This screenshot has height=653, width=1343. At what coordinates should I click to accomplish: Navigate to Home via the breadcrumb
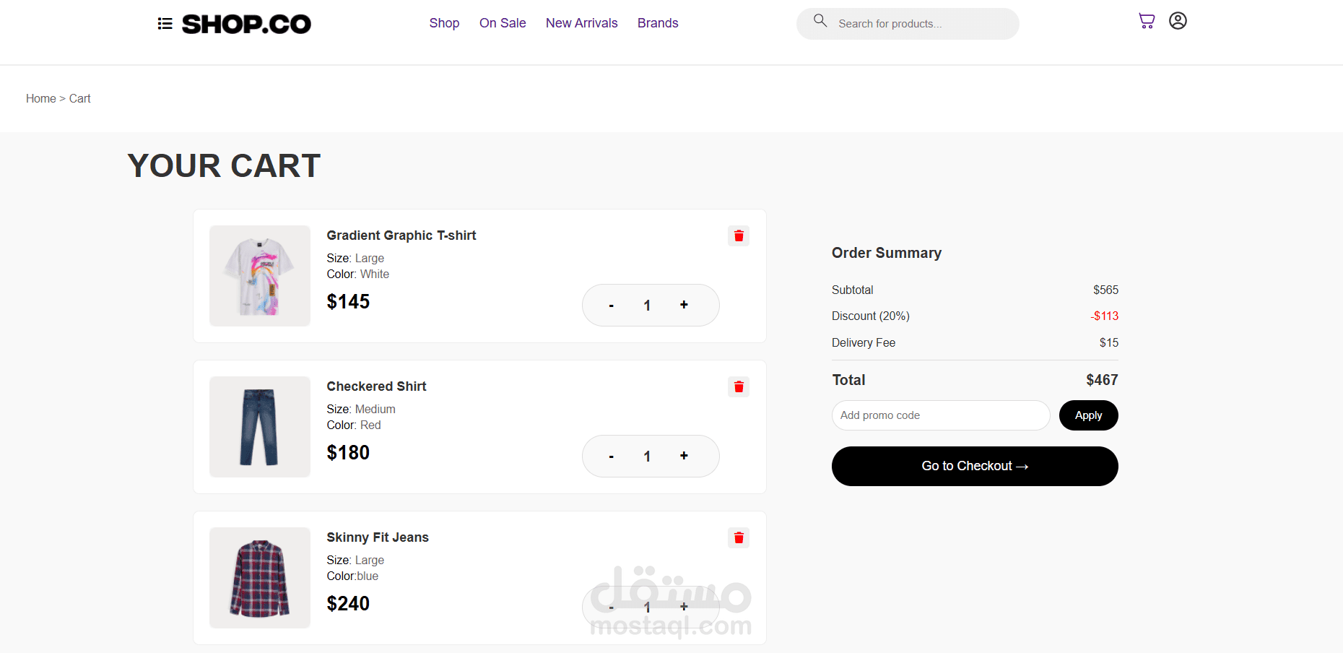click(40, 98)
